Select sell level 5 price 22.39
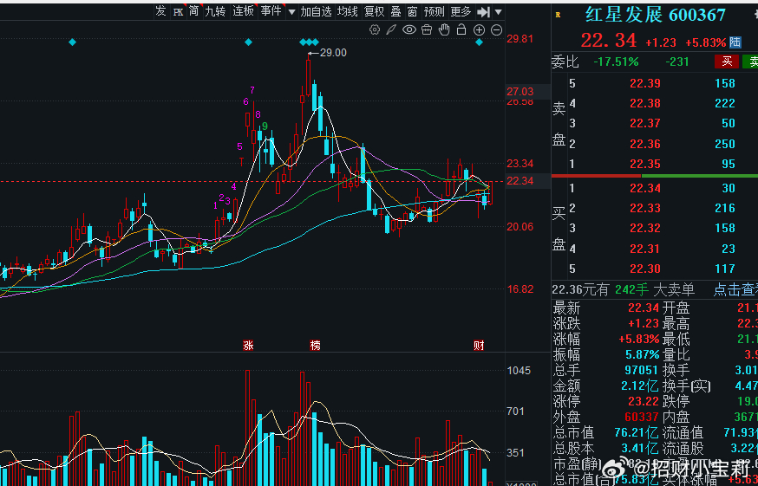Screen dimensions: 758x486 pyautogui.click(x=645, y=83)
